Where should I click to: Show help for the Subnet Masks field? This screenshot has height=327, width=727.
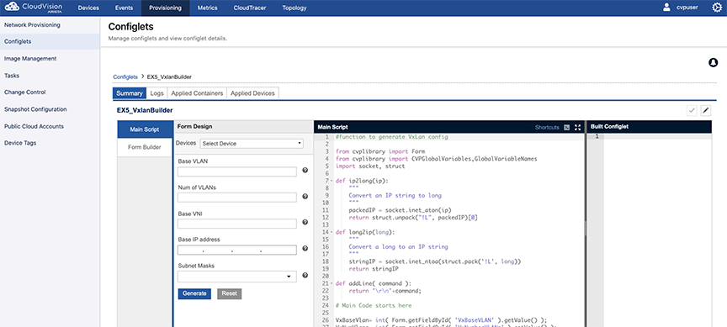coord(305,275)
